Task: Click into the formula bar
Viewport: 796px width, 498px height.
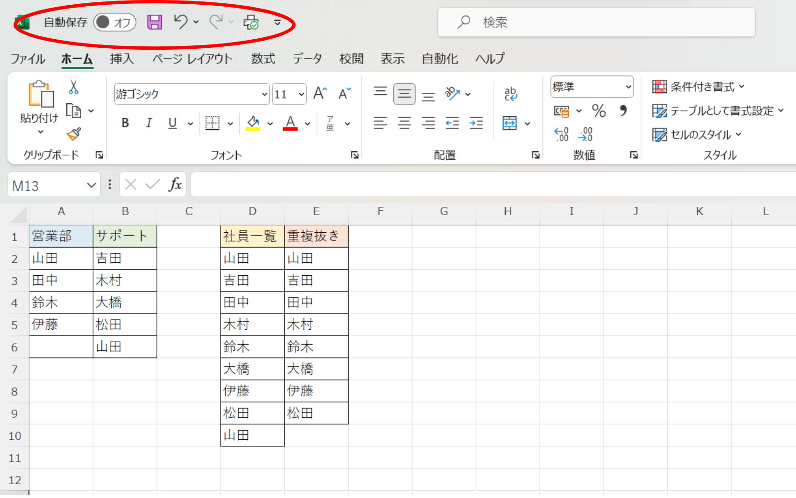Action: (493, 184)
